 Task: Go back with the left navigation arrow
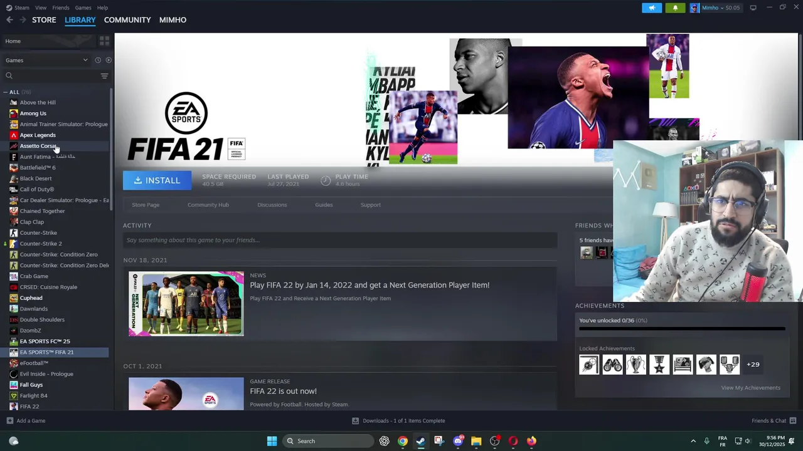pos(9,20)
